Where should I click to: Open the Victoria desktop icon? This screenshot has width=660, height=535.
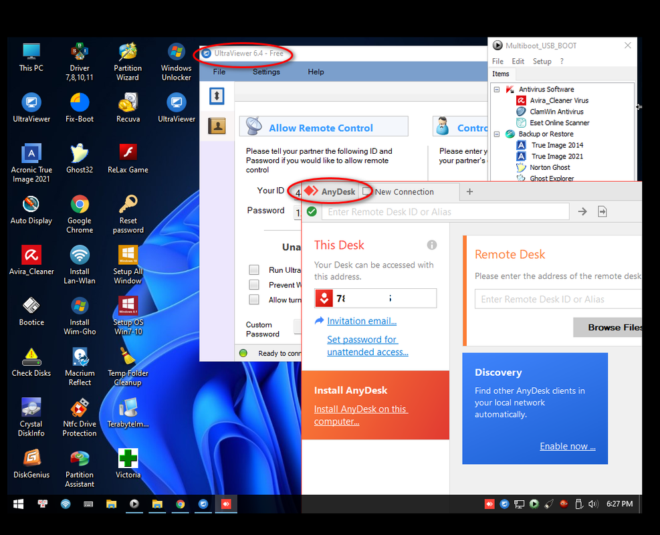point(128,464)
